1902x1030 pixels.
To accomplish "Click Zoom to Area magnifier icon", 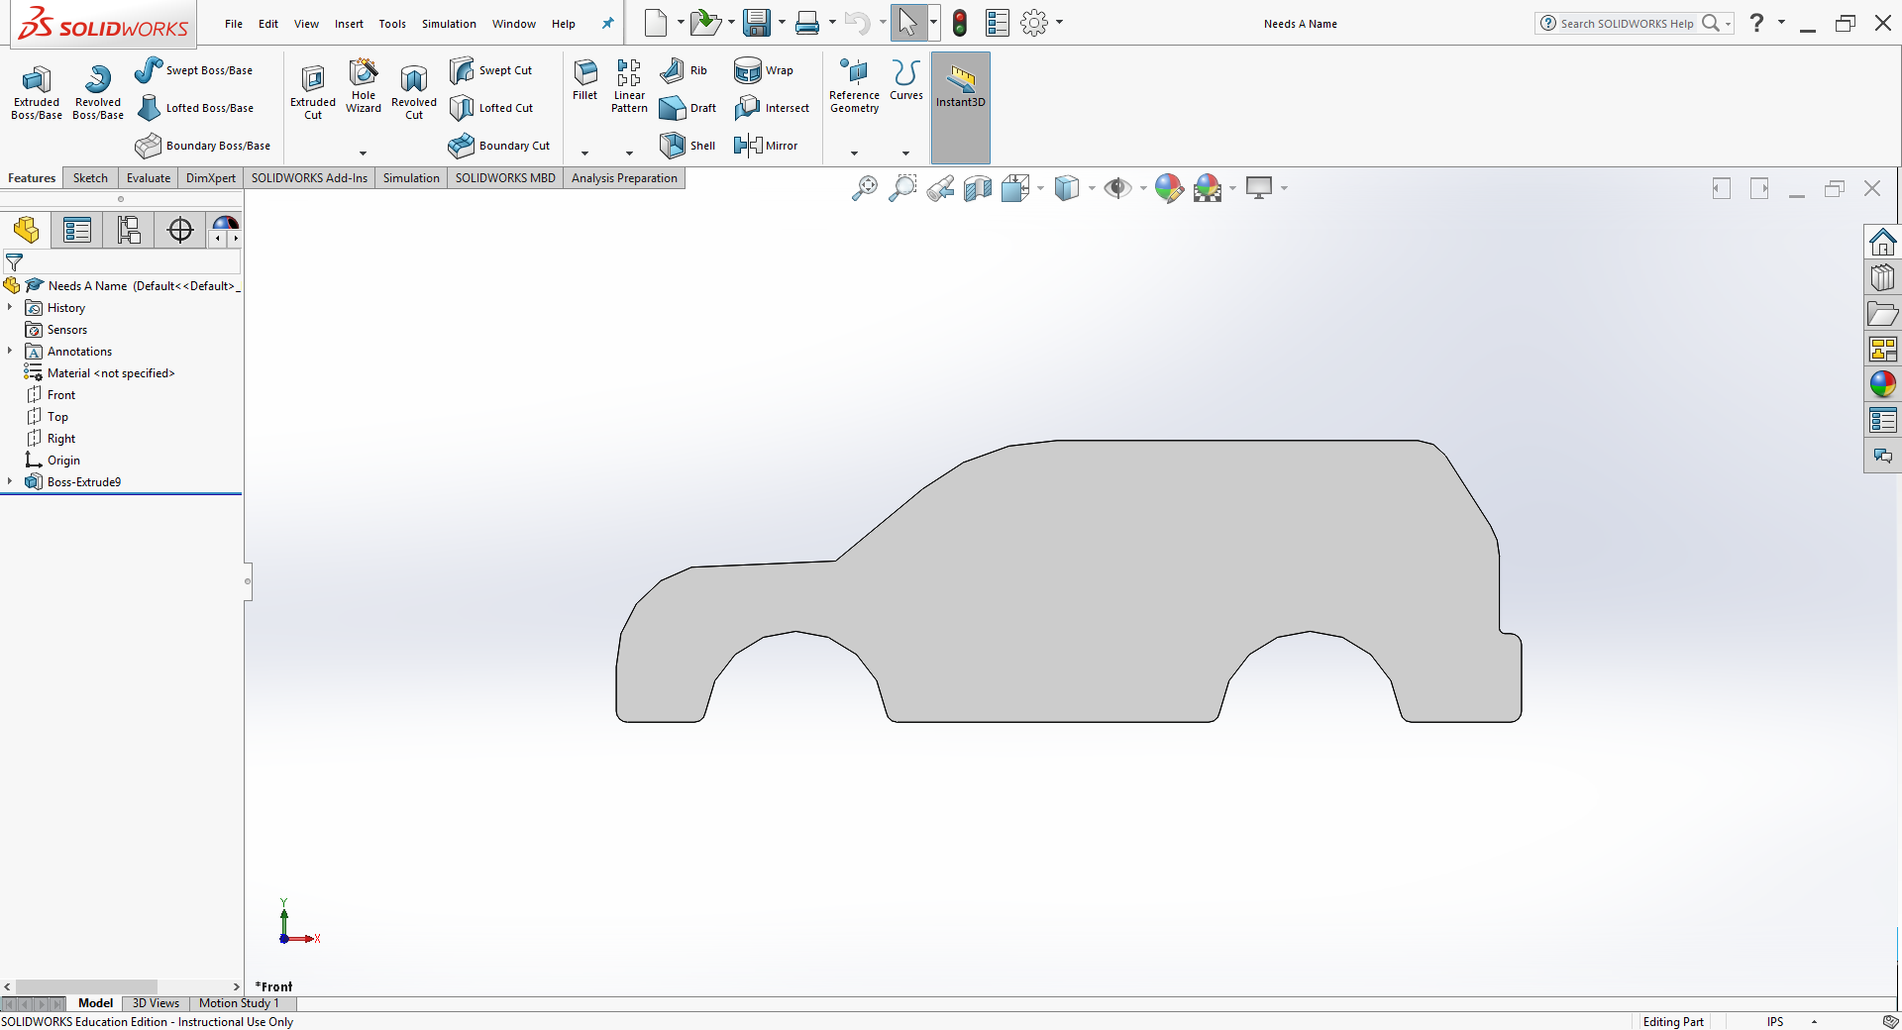I will 902,188.
